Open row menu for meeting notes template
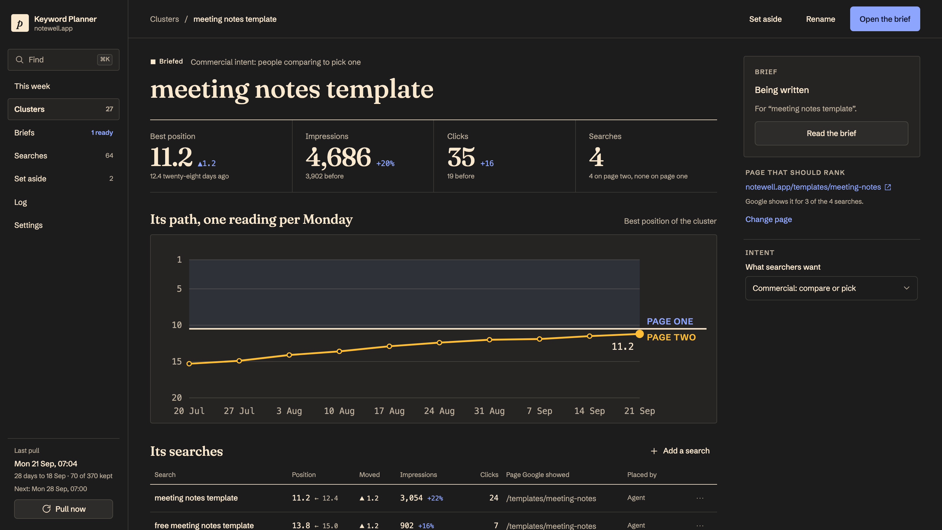This screenshot has width=942, height=530. [x=700, y=498]
